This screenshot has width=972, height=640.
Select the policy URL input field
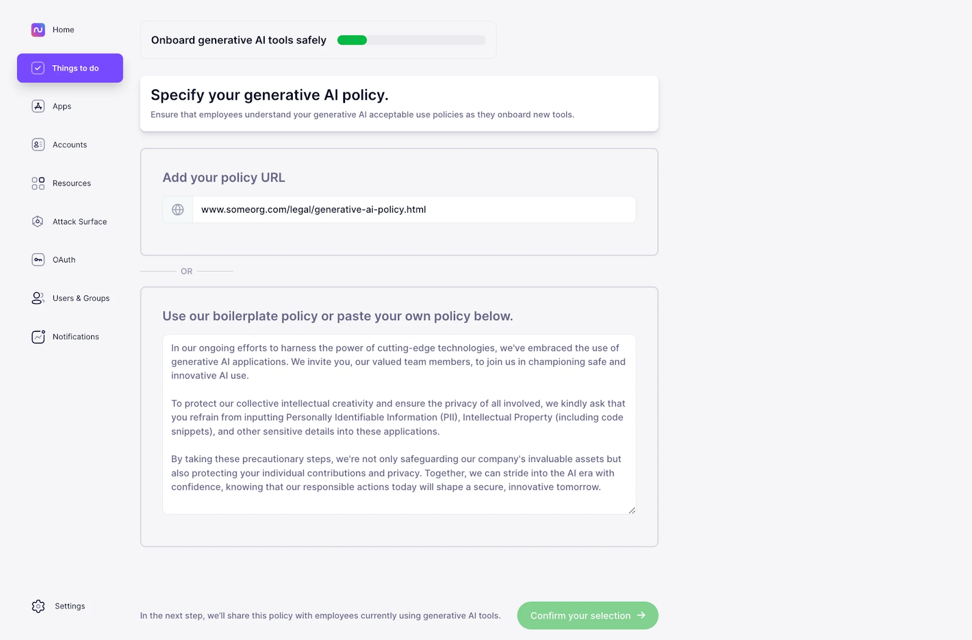pyautogui.click(x=414, y=209)
